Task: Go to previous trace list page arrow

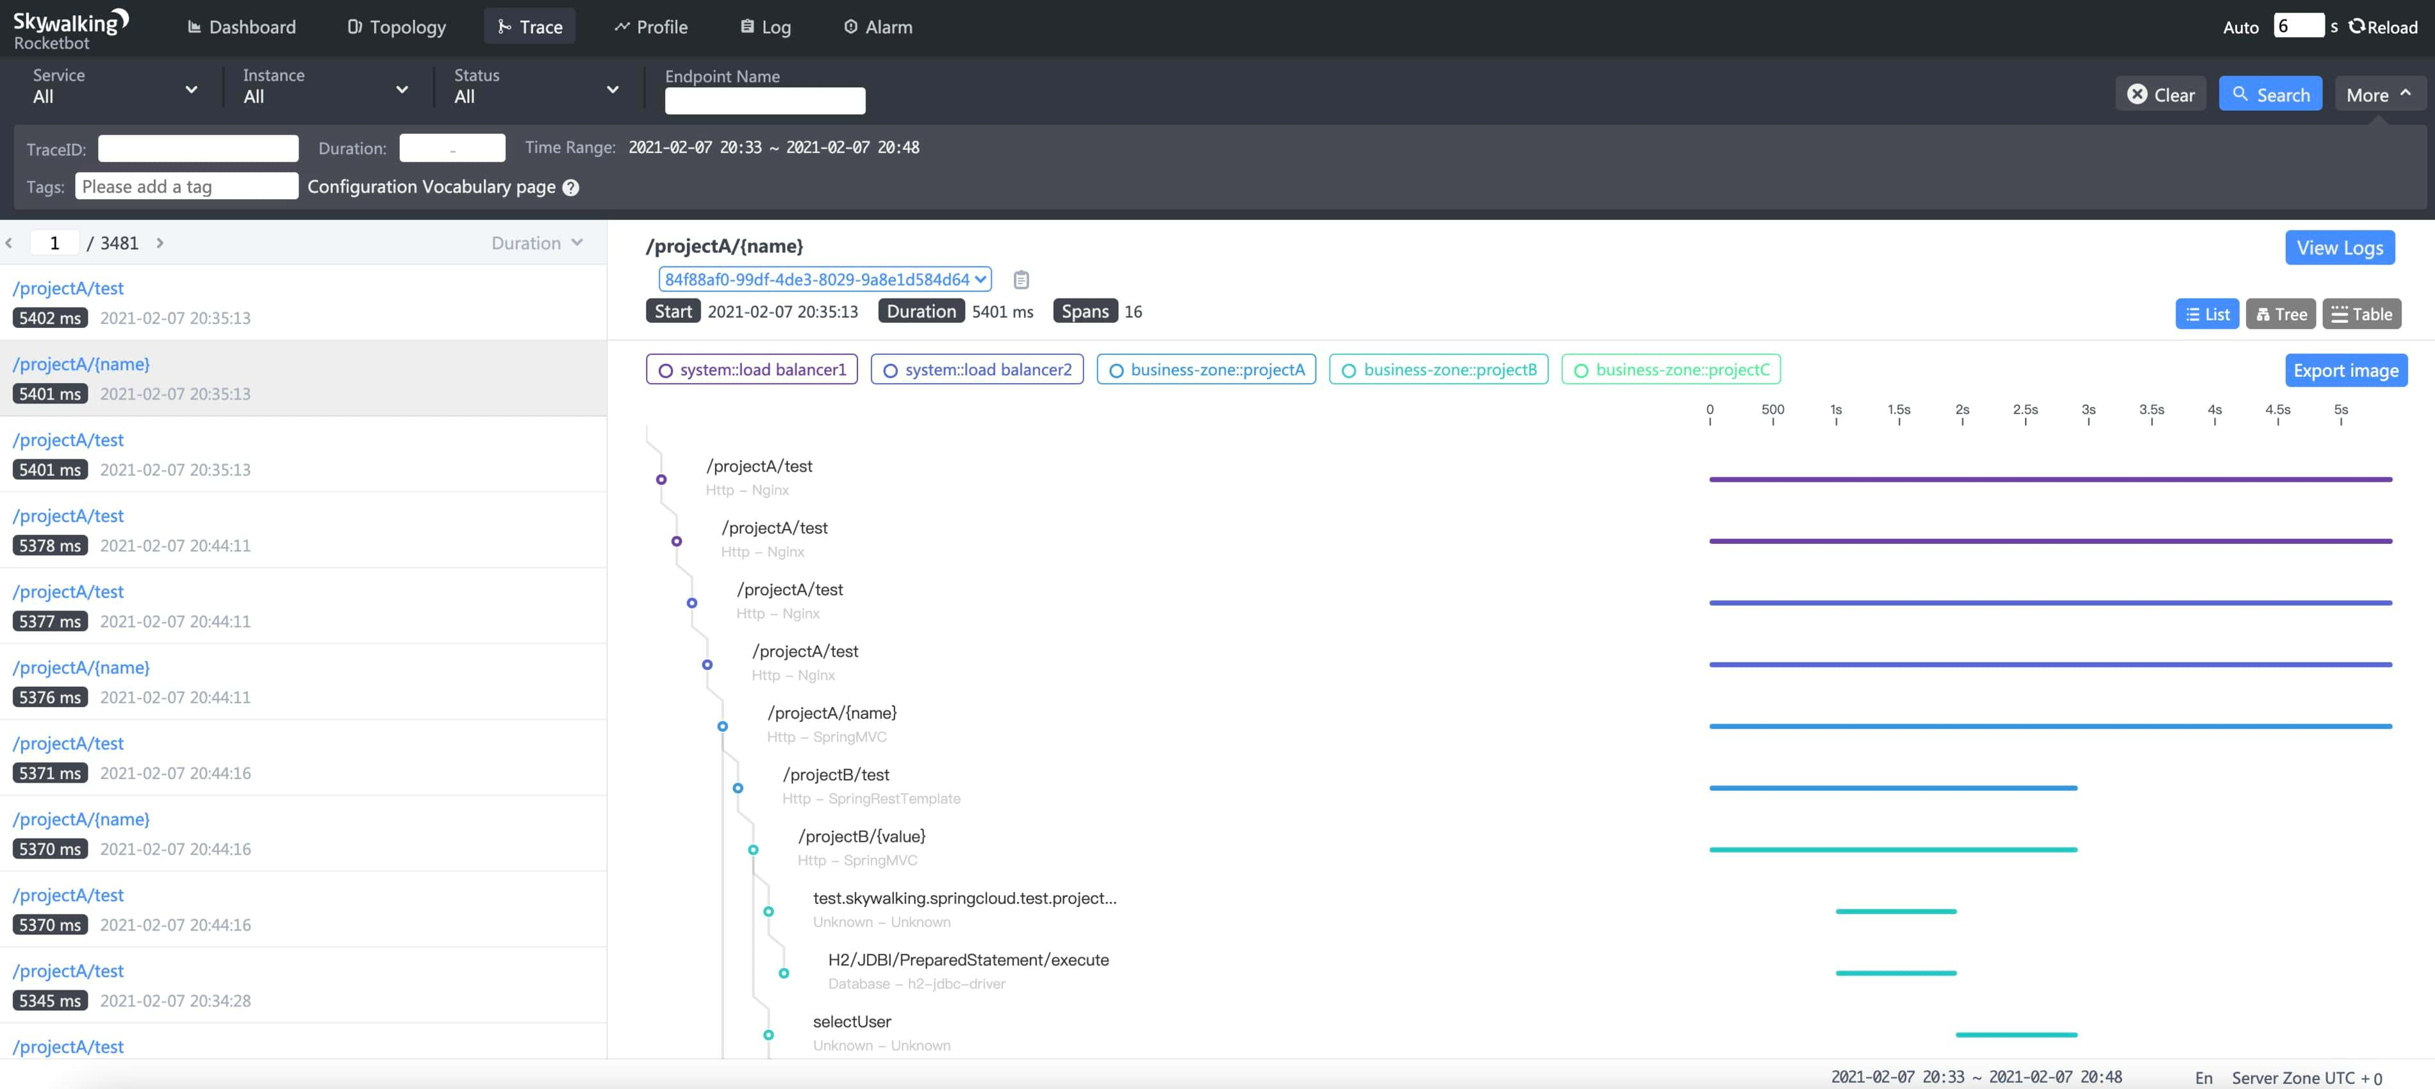Action: 8,243
